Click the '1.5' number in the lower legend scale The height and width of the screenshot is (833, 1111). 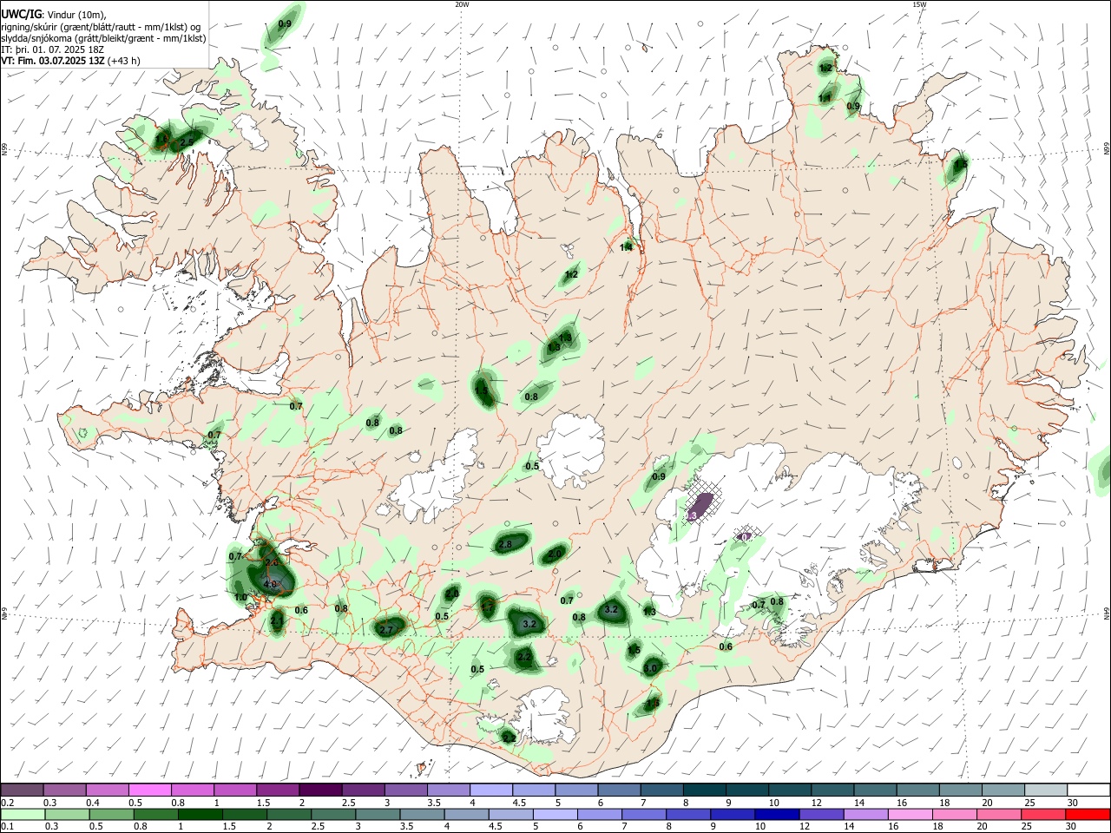pos(229,827)
